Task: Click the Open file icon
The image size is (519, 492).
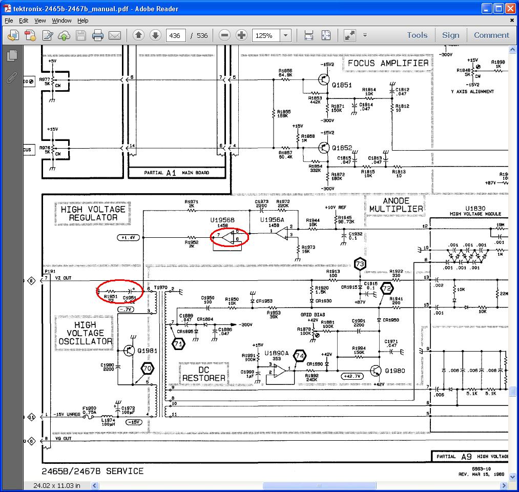Action: [x=13, y=35]
